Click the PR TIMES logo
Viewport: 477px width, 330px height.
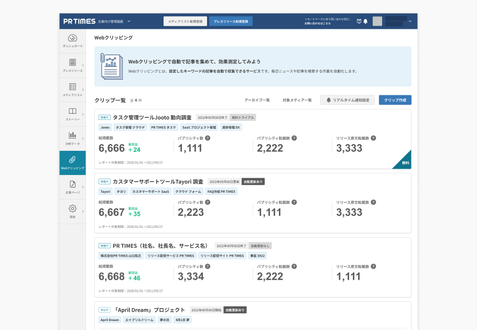tap(79, 21)
